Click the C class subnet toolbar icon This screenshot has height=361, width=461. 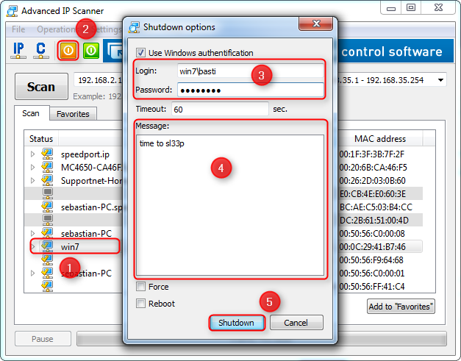(41, 51)
